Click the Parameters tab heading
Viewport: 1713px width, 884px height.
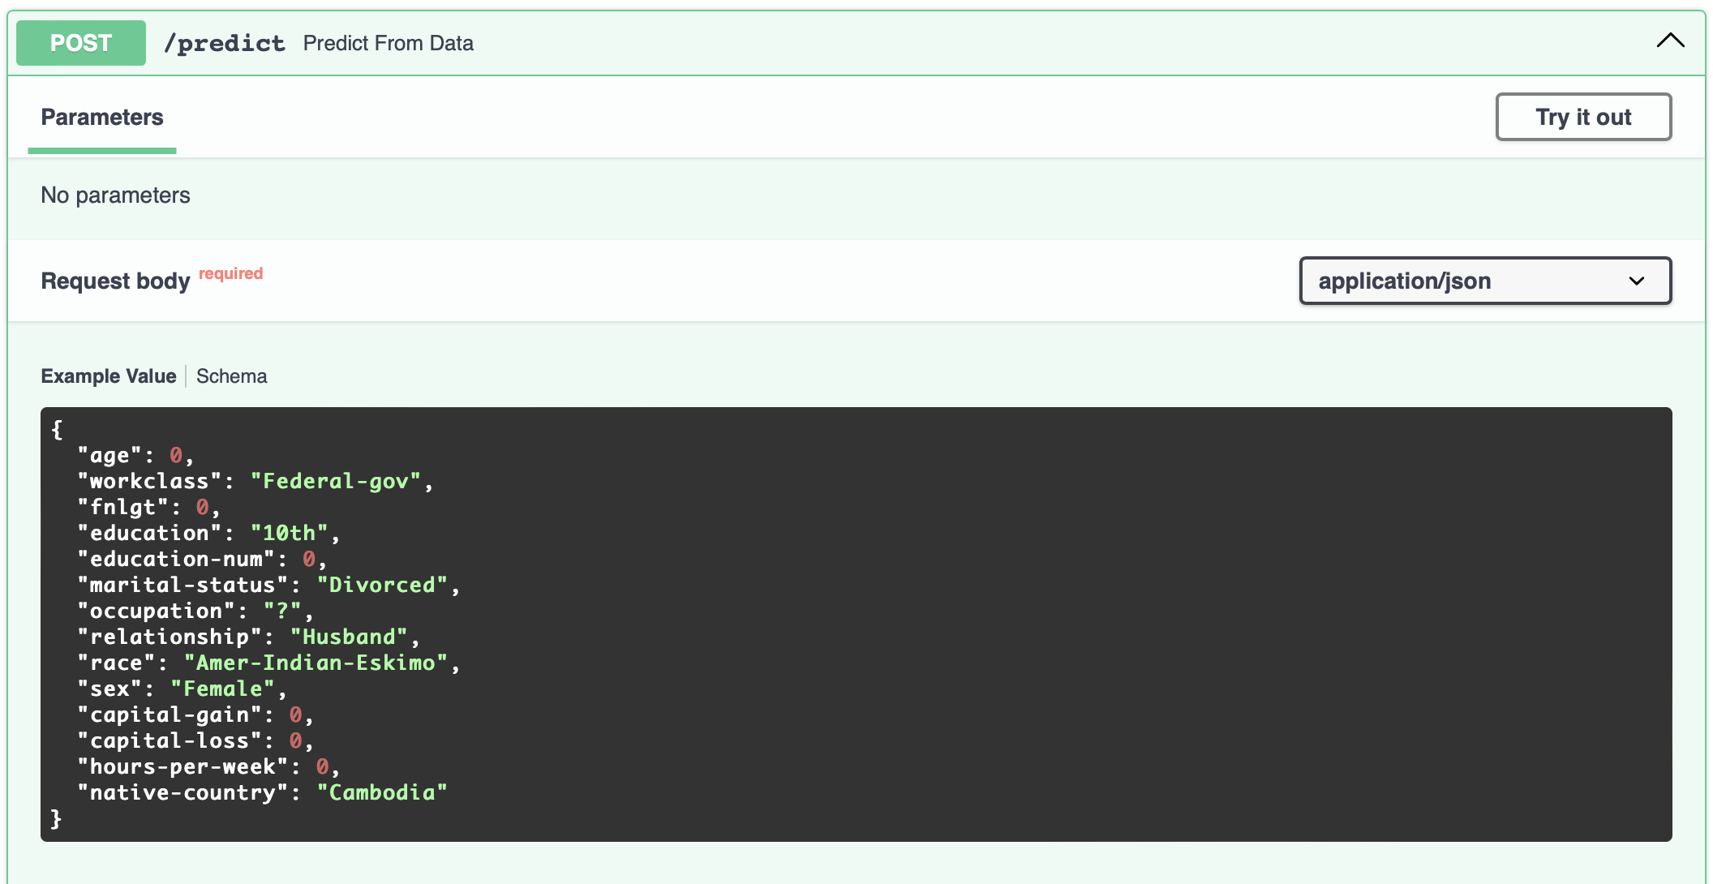point(102,118)
